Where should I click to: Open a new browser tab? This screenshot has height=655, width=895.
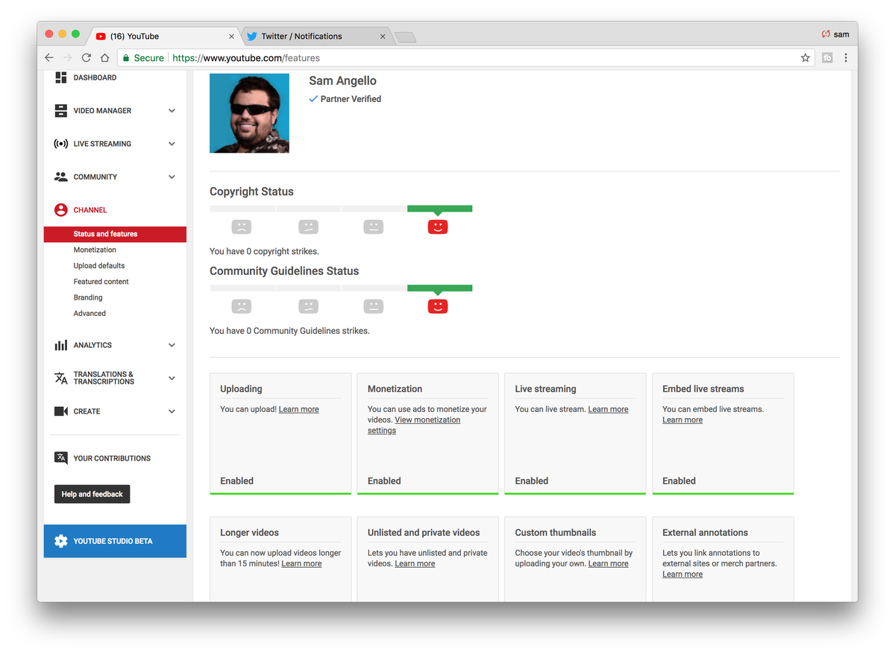pyautogui.click(x=405, y=37)
